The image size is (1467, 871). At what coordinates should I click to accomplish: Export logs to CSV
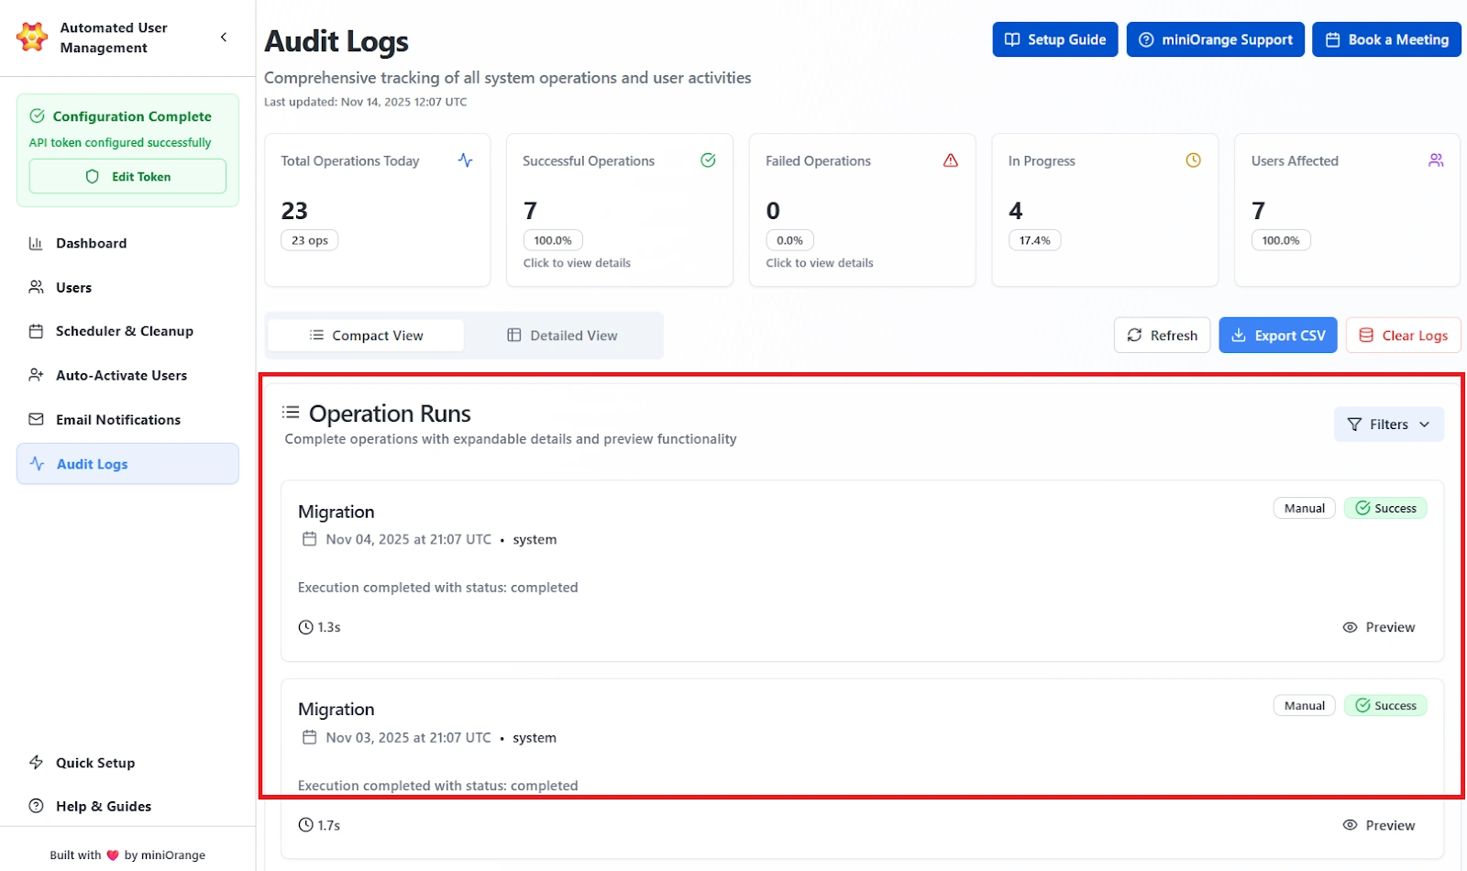click(x=1277, y=335)
